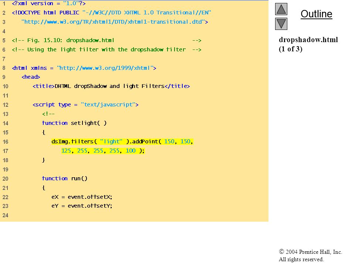355x266 pixels.
Task: Click the xml version declaration on line 1
Action: (49, 3)
